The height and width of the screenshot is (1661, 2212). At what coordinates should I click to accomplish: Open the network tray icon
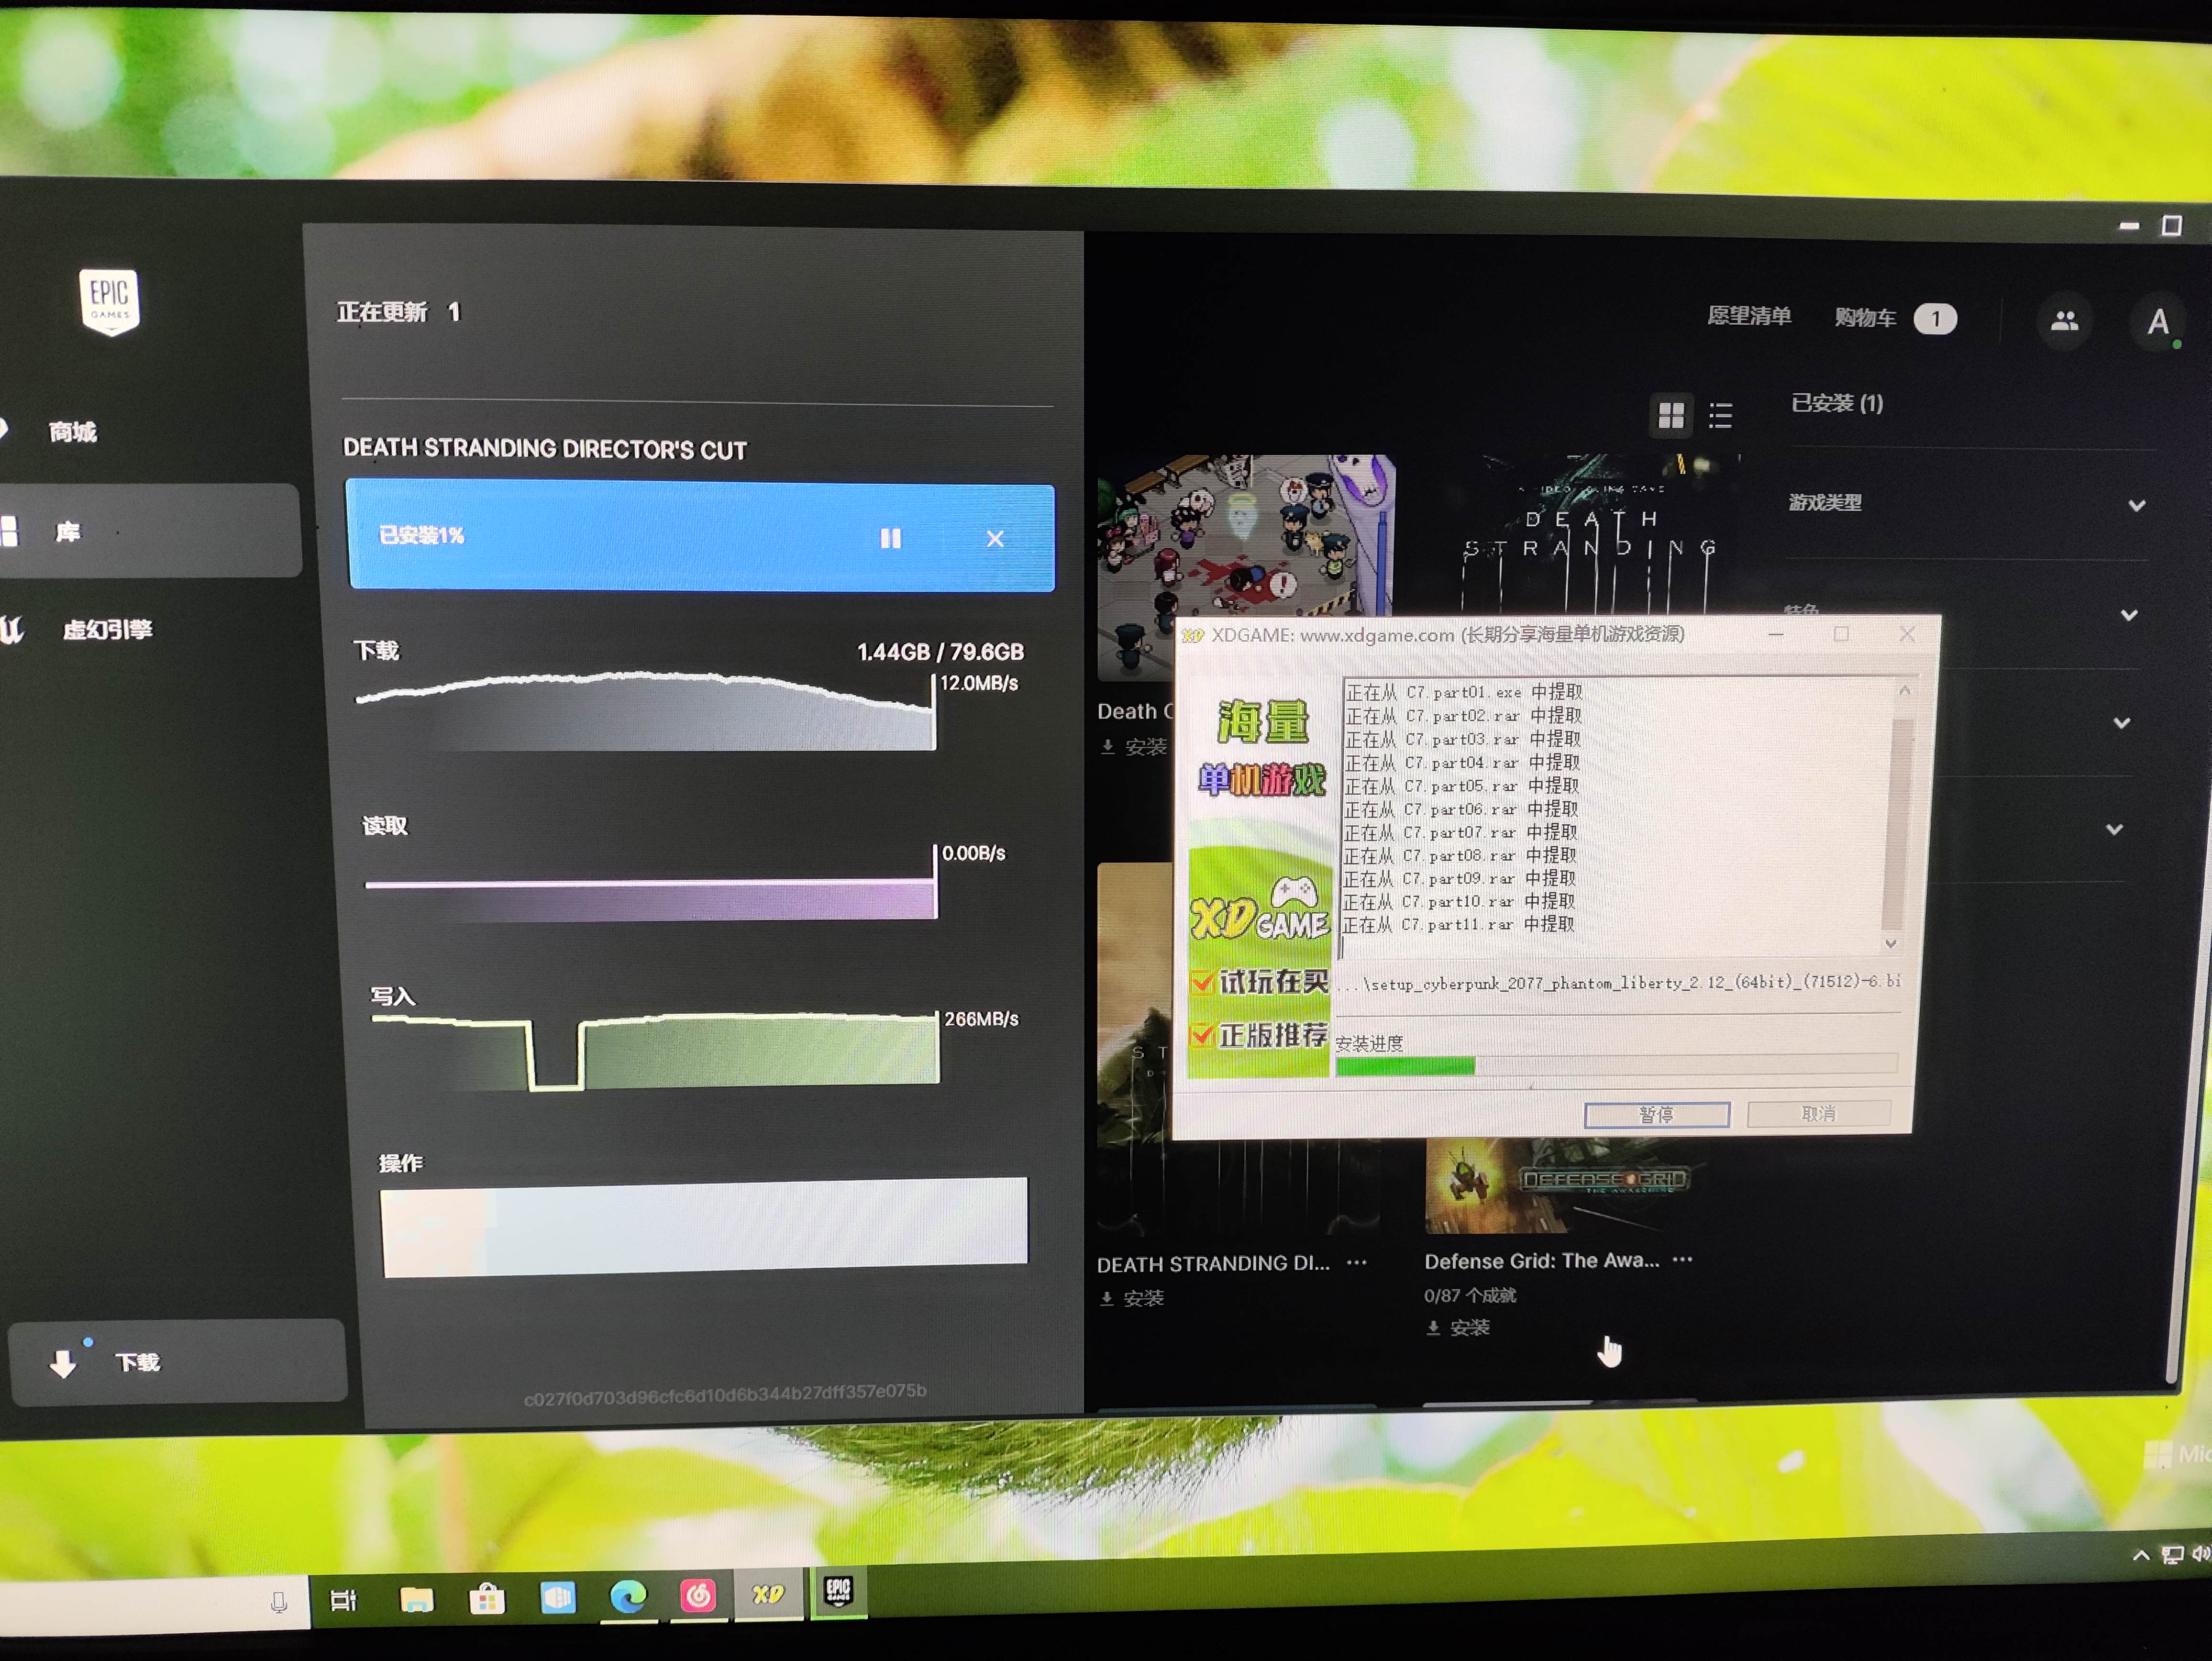2172,1555
